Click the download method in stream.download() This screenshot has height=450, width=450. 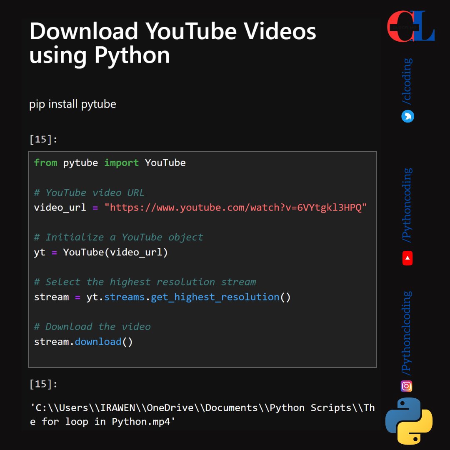pos(98,342)
